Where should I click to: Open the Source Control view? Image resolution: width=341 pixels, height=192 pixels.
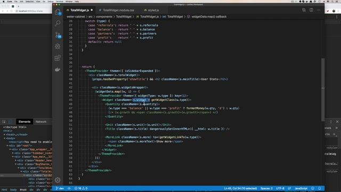[x=58, y=35]
